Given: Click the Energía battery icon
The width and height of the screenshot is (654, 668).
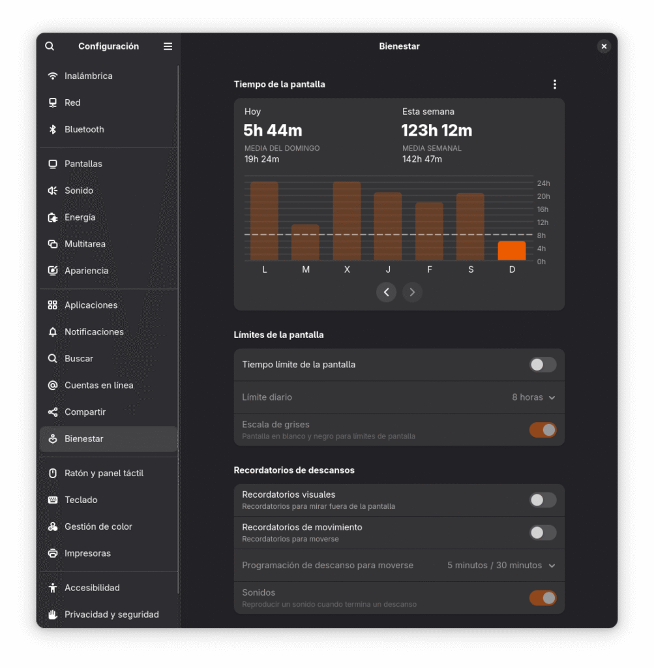Looking at the screenshot, I should [x=53, y=217].
